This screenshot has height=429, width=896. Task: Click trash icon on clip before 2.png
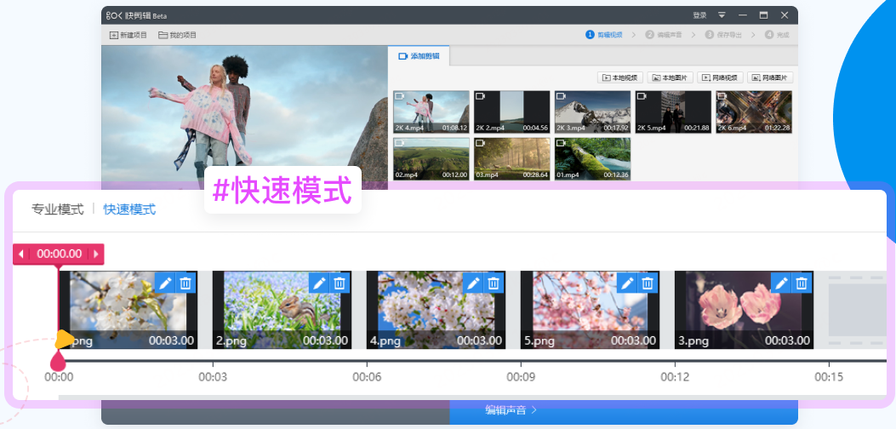[185, 283]
